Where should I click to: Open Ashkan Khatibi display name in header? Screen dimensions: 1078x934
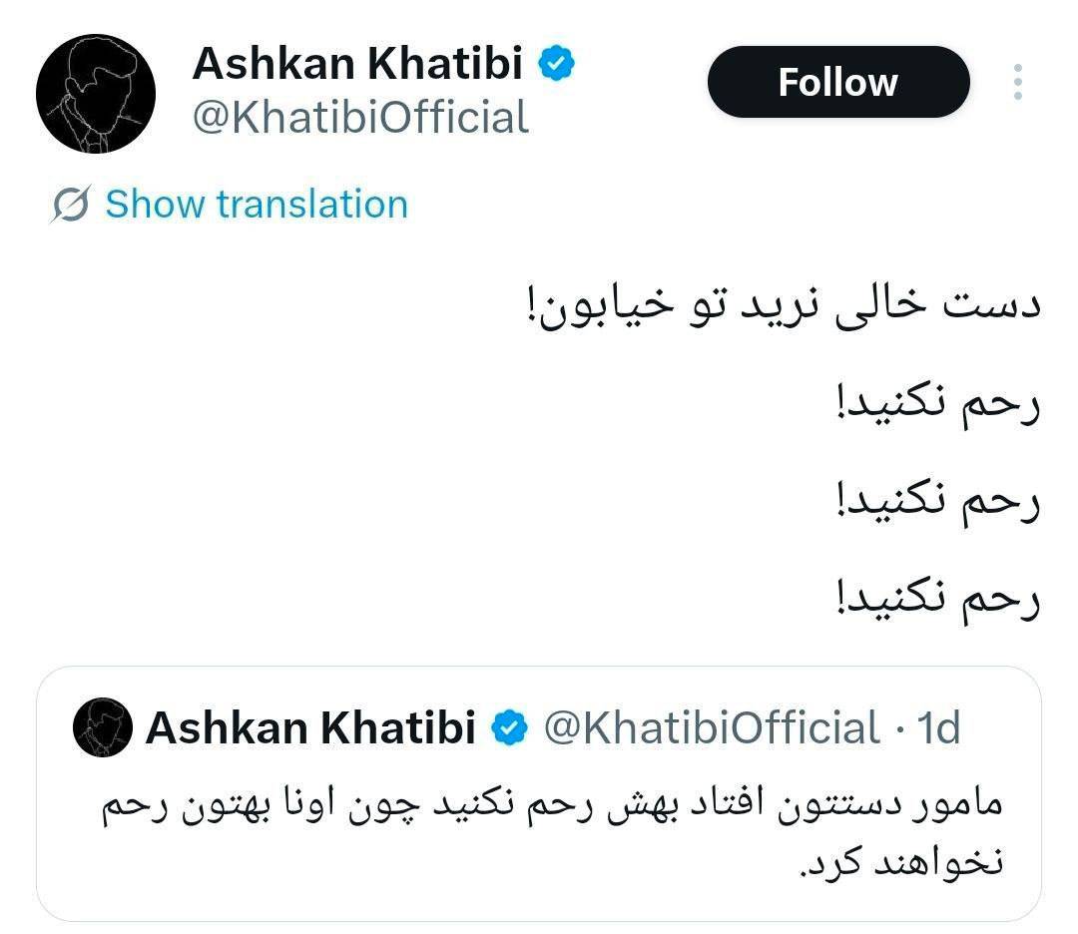pyautogui.click(x=357, y=65)
